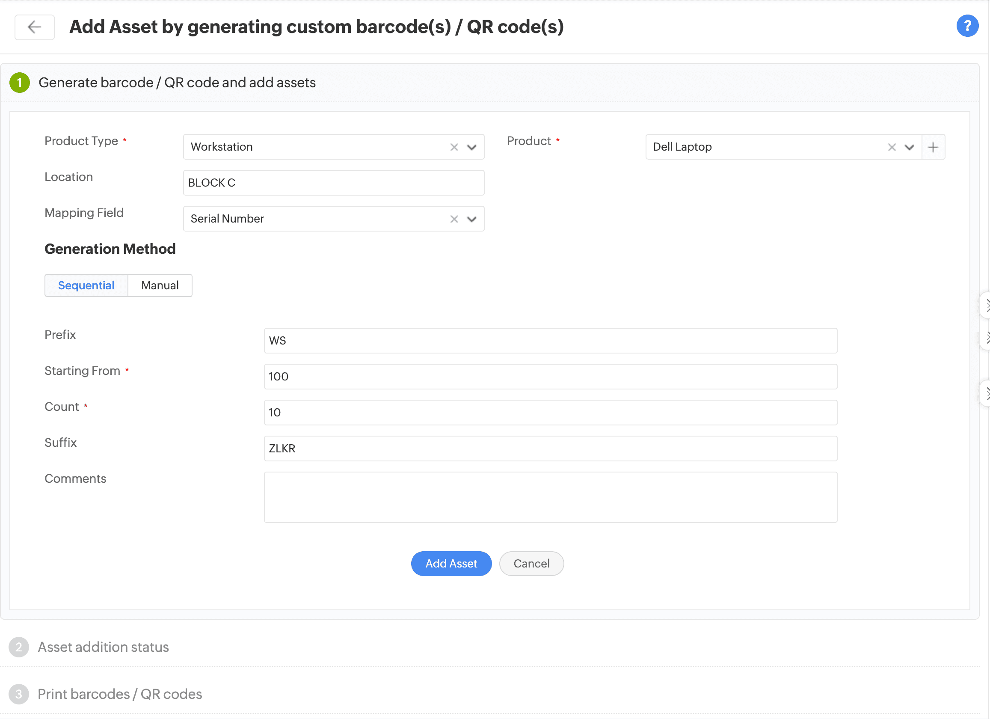This screenshot has width=990, height=719.
Task: Focus the Prefix input field
Action: pyautogui.click(x=550, y=341)
